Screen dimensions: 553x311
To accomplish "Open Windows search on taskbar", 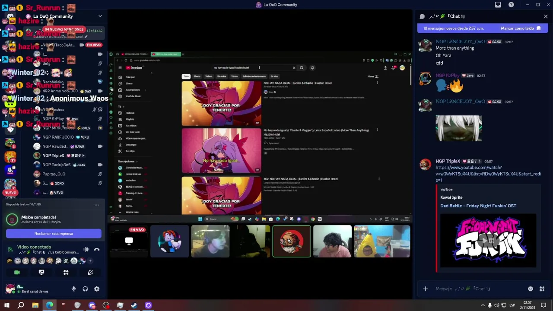I will 21,305.
